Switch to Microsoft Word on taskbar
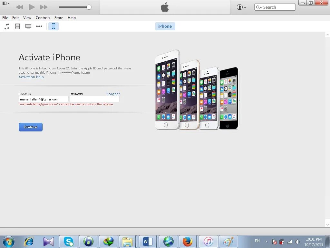 coord(147,242)
